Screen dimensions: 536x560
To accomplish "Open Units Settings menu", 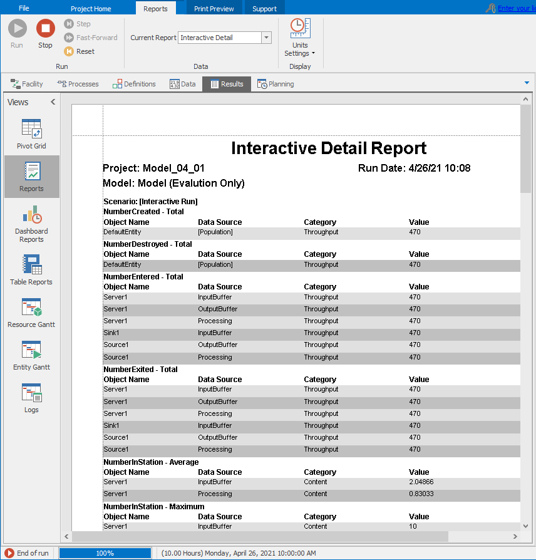I will 300,38.
